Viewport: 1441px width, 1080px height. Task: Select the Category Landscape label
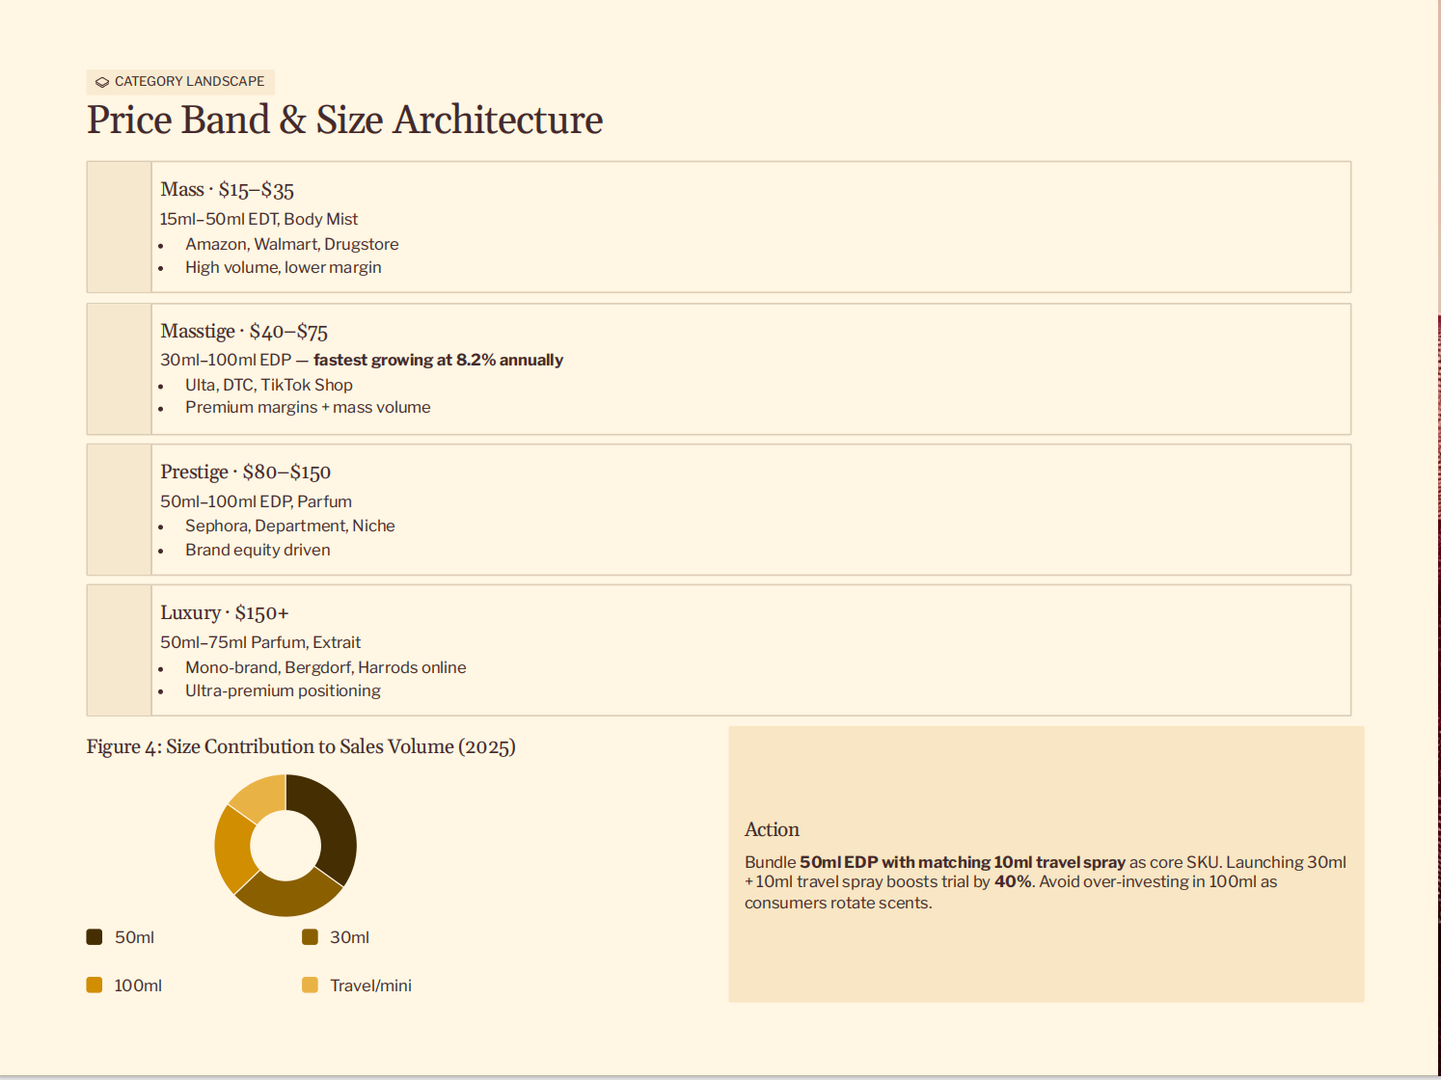point(189,82)
